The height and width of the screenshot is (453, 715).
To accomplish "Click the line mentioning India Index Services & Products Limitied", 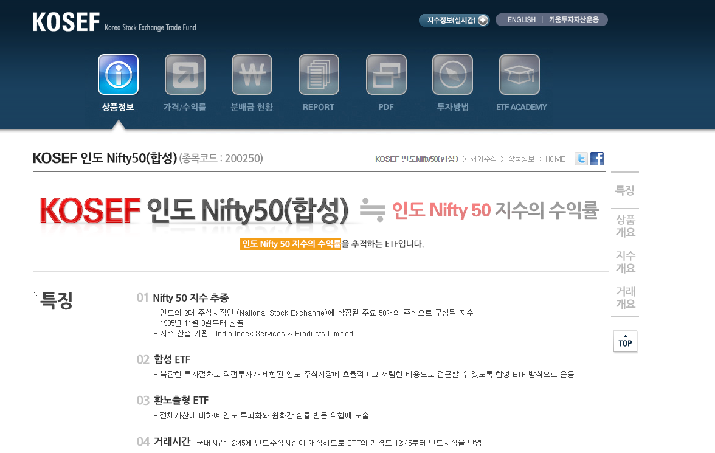I will click(254, 333).
